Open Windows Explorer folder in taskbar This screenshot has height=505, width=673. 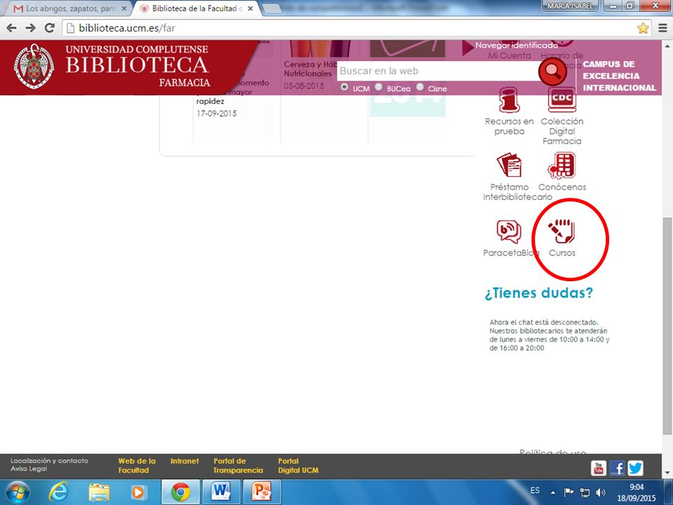[x=99, y=492]
